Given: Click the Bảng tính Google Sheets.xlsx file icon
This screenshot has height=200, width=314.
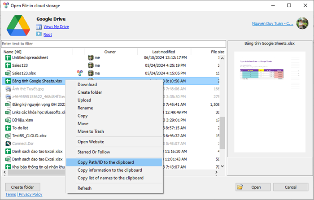Looking at the screenshot, I should (x=8, y=81).
